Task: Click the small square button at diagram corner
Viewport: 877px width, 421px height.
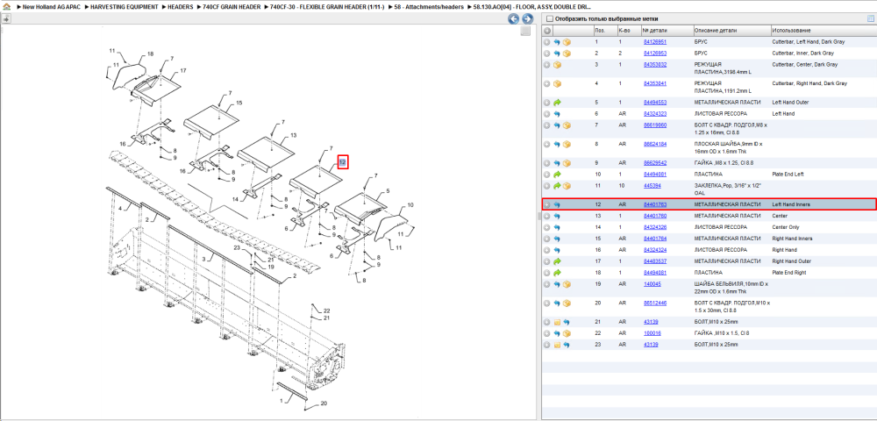Action: click(524, 32)
